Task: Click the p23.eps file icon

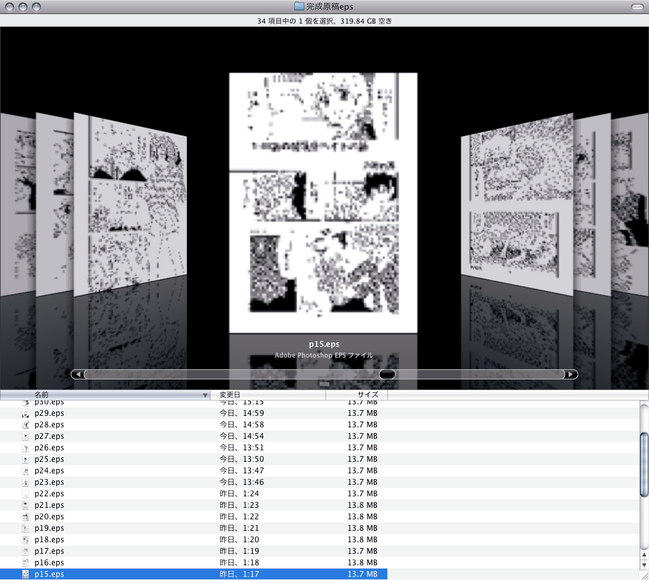Action: click(26, 482)
